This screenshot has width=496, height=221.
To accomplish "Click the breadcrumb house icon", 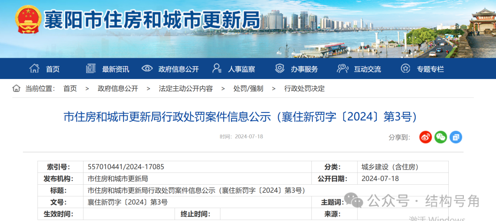I will point(16,88).
